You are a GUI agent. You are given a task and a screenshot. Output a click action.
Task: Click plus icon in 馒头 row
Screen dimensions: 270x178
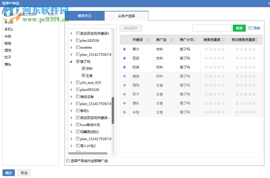(x=124, y=103)
